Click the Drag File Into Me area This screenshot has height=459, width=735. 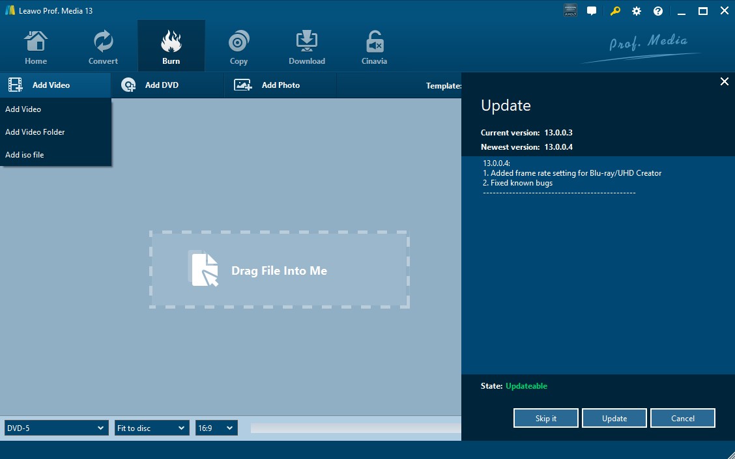pyautogui.click(x=280, y=270)
